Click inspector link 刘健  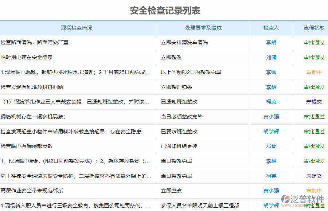point(271,57)
